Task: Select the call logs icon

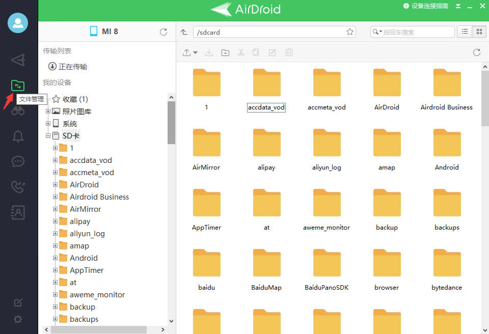Action: [18, 187]
